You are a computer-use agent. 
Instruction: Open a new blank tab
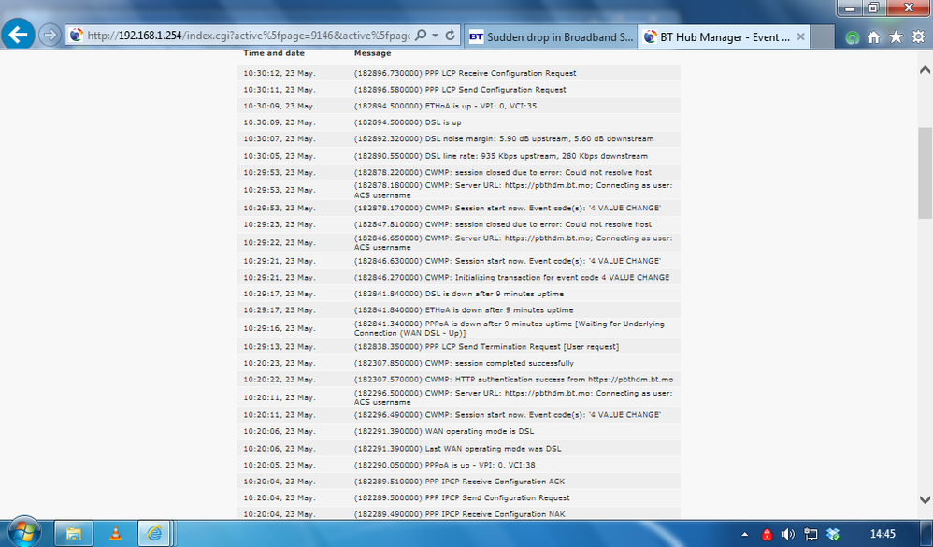pos(823,36)
